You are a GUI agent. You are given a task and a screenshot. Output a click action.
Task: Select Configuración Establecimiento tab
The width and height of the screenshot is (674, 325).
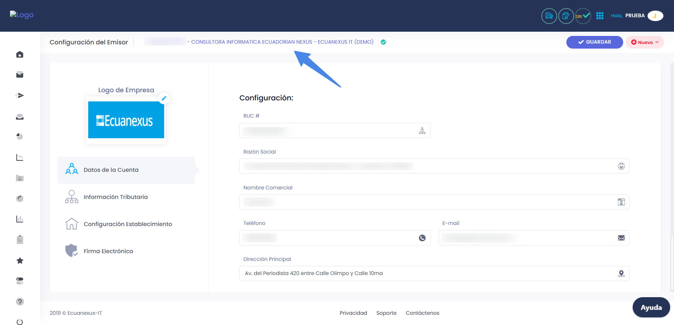tap(128, 224)
